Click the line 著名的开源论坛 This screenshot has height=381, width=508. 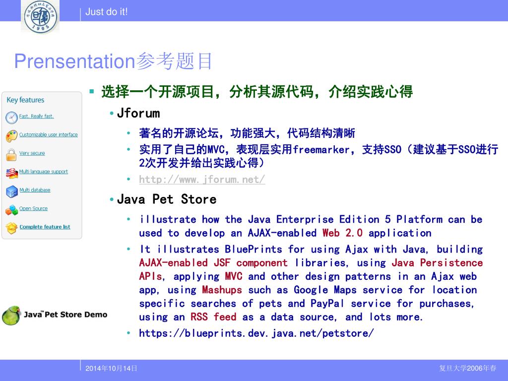pos(247,133)
